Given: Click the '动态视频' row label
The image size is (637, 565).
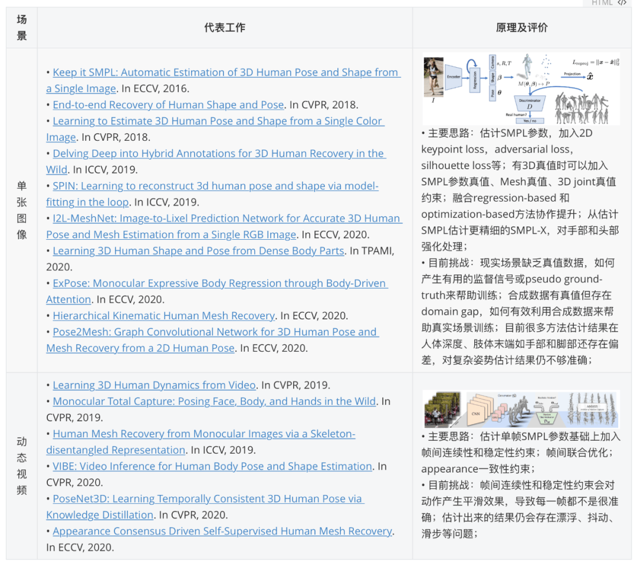Looking at the screenshot, I should tap(22, 466).
